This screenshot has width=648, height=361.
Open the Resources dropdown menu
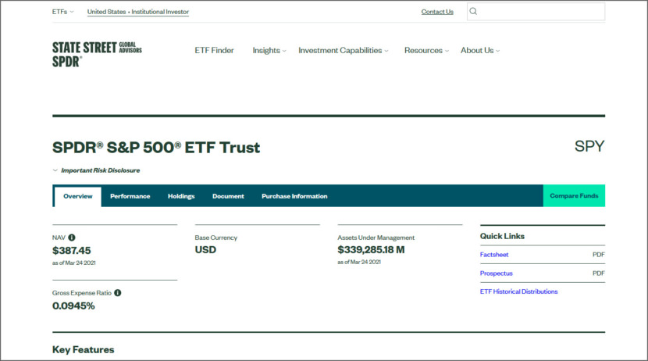[425, 51]
